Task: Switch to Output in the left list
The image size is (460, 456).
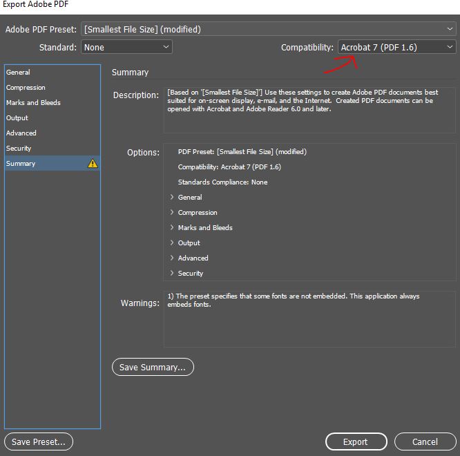Action: 52,118
